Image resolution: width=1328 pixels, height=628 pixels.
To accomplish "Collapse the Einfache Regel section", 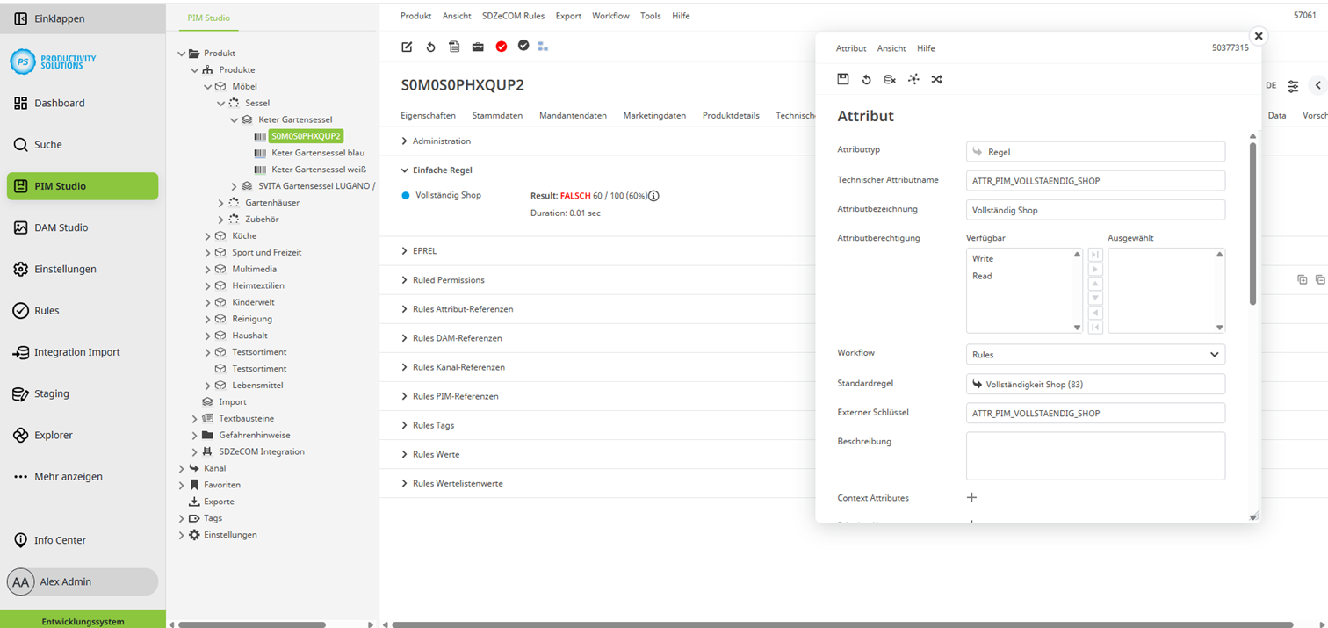I will pos(444,170).
